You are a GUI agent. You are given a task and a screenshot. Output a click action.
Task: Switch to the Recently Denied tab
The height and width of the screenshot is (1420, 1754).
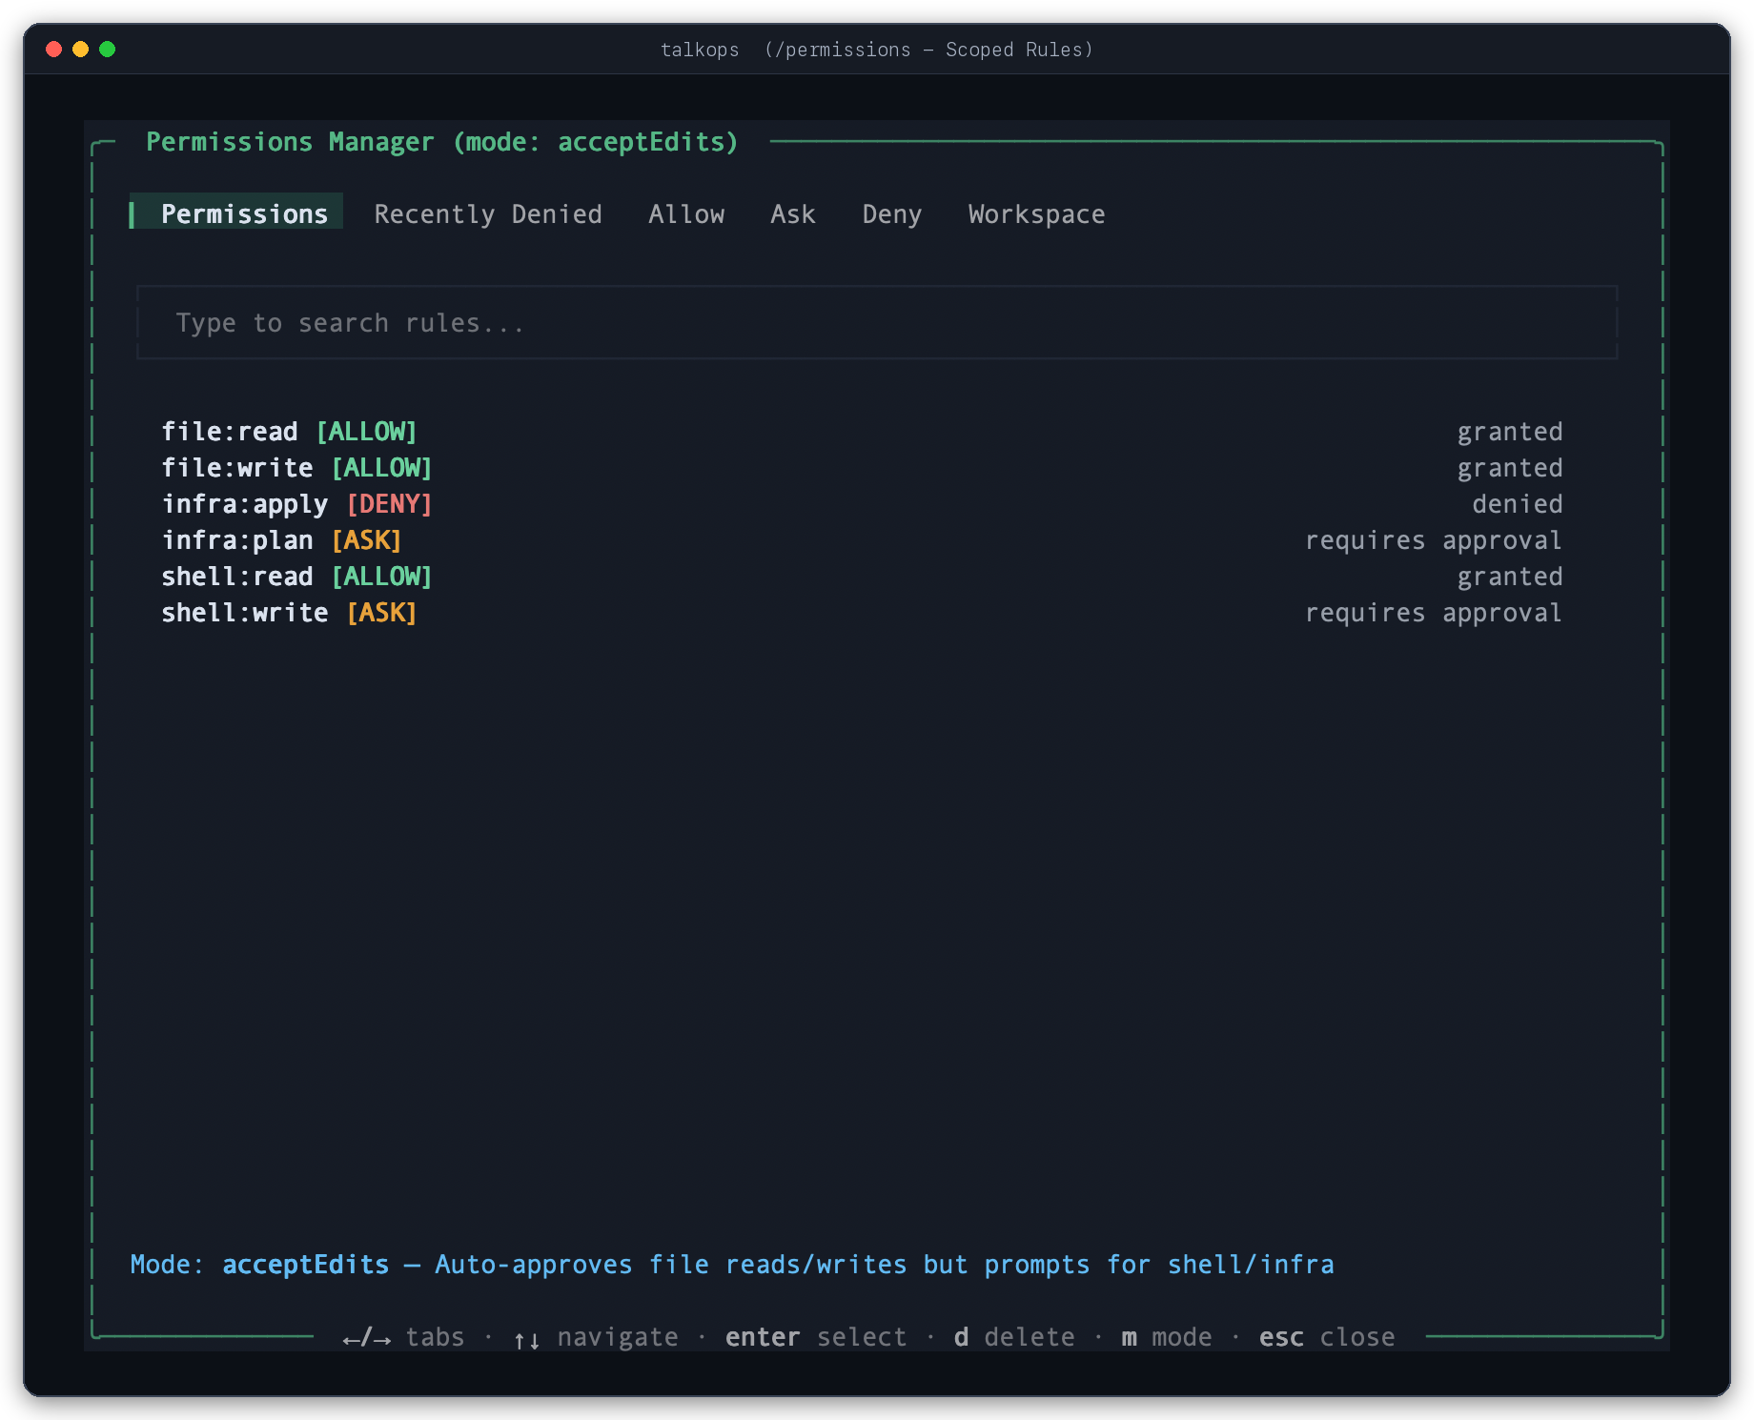tap(488, 214)
